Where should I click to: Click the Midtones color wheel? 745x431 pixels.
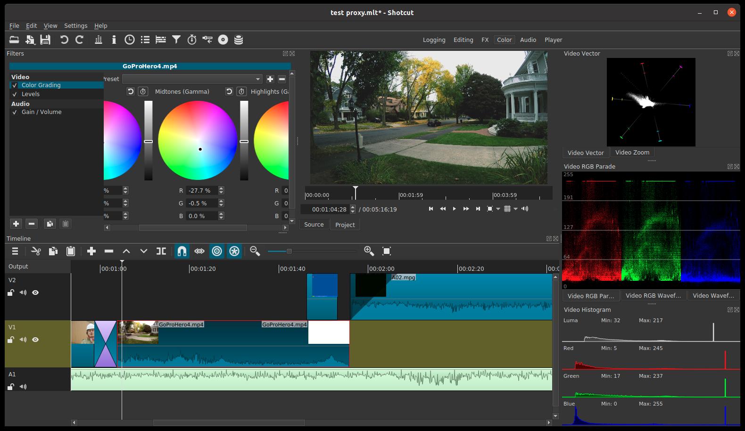tap(198, 140)
